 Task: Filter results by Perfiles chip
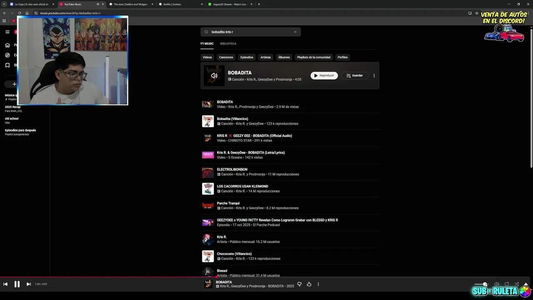coord(343,57)
